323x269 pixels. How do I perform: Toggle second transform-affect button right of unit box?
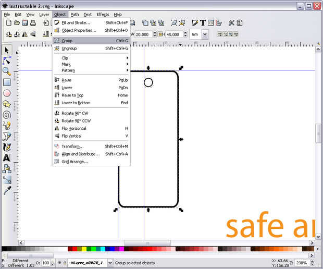[225, 34]
